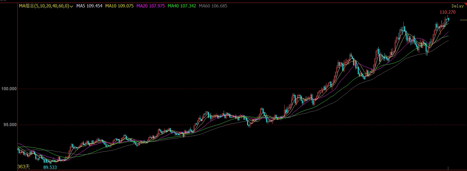Select the MA40 107.342 value label
Image resolution: width=467 pixels, height=171 pixels.
182,6
